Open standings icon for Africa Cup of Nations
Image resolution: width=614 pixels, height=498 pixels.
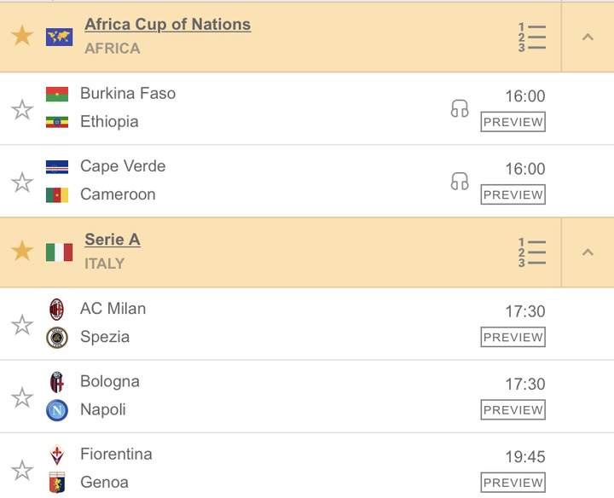[x=532, y=38]
